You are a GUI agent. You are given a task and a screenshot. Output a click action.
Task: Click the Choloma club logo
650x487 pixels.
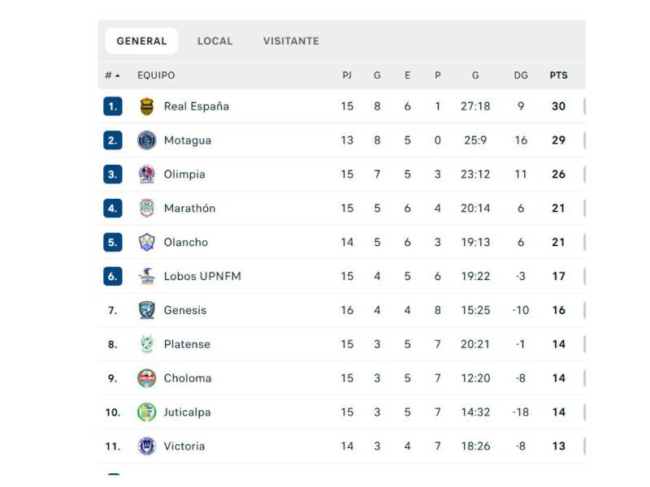tap(145, 378)
